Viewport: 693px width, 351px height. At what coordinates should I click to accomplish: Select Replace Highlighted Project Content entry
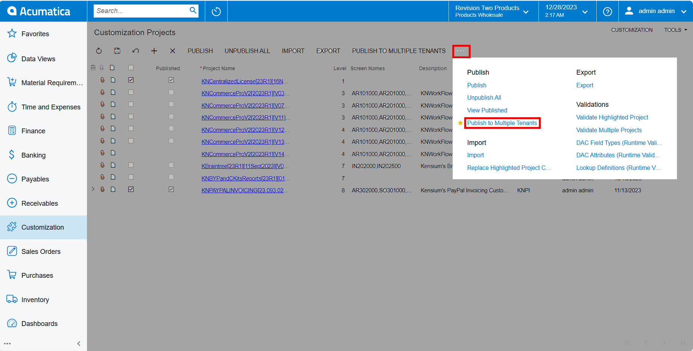point(509,168)
